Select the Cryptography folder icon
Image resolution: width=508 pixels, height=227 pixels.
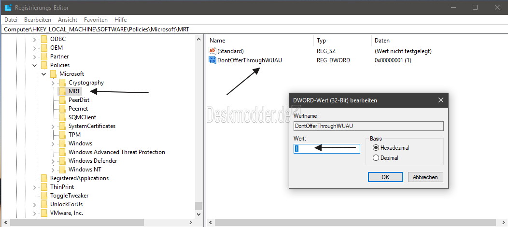(x=62, y=83)
